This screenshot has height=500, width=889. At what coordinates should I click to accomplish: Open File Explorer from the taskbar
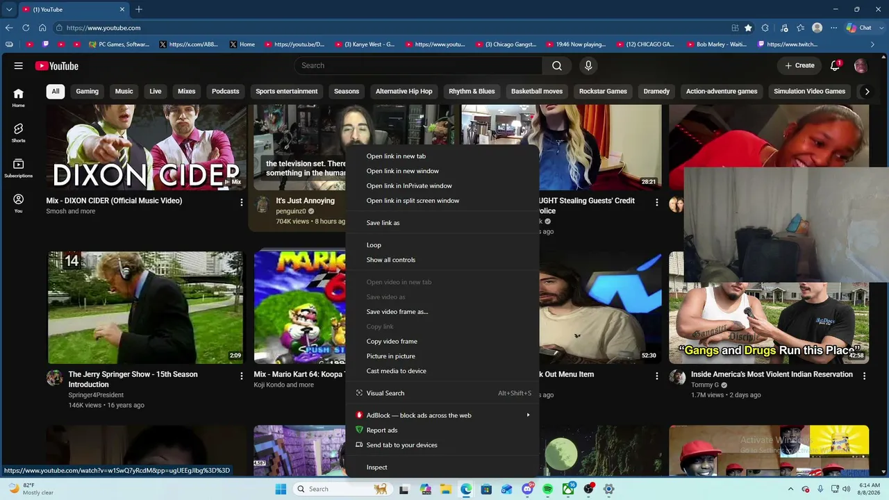(445, 489)
